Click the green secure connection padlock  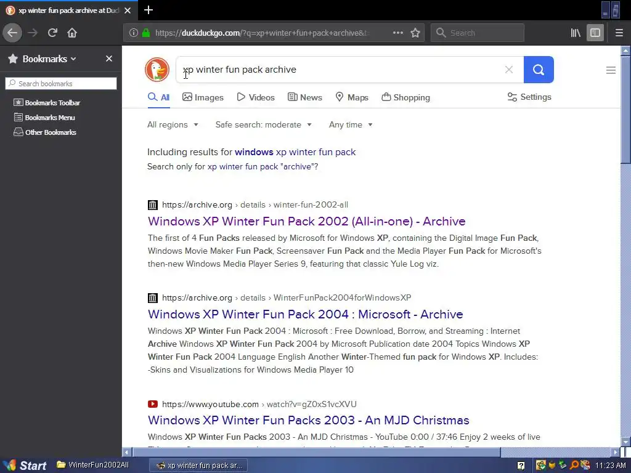[146, 33]
